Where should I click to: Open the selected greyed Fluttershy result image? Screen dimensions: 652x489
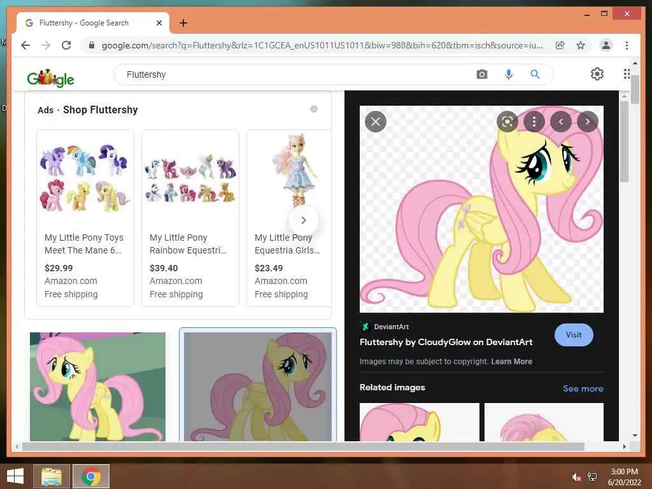(x=258, y=386)
